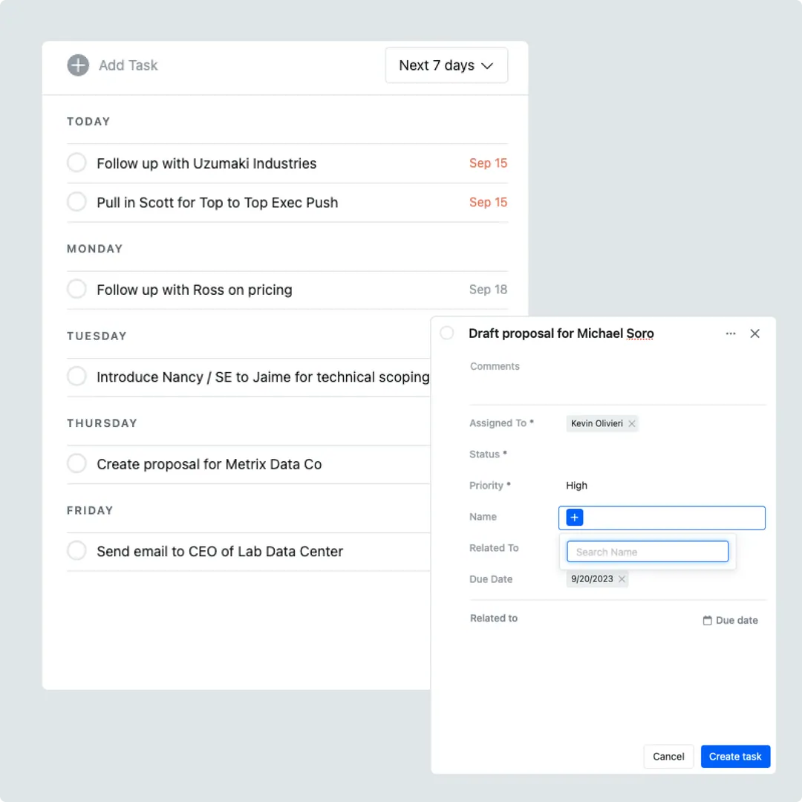
Task: Check off Pull in Scott task circle
Action: pos(76,201)
